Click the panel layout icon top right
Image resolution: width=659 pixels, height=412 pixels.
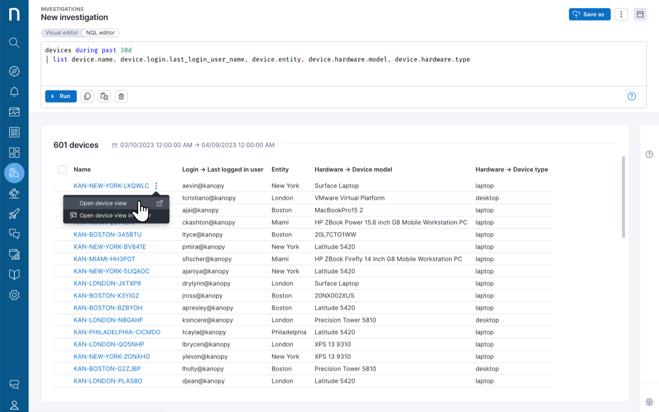coord(640,14)
